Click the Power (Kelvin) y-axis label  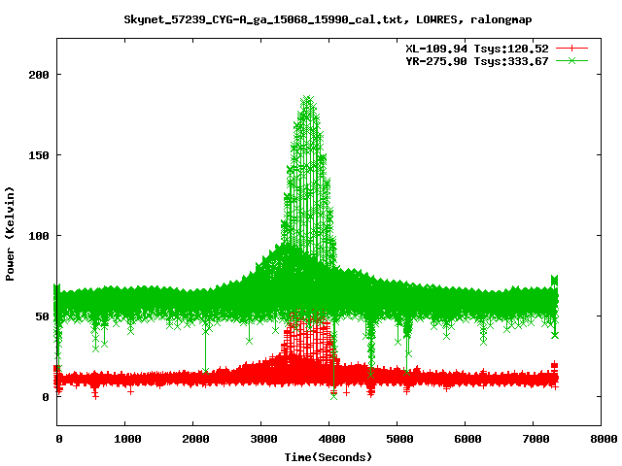10,234
